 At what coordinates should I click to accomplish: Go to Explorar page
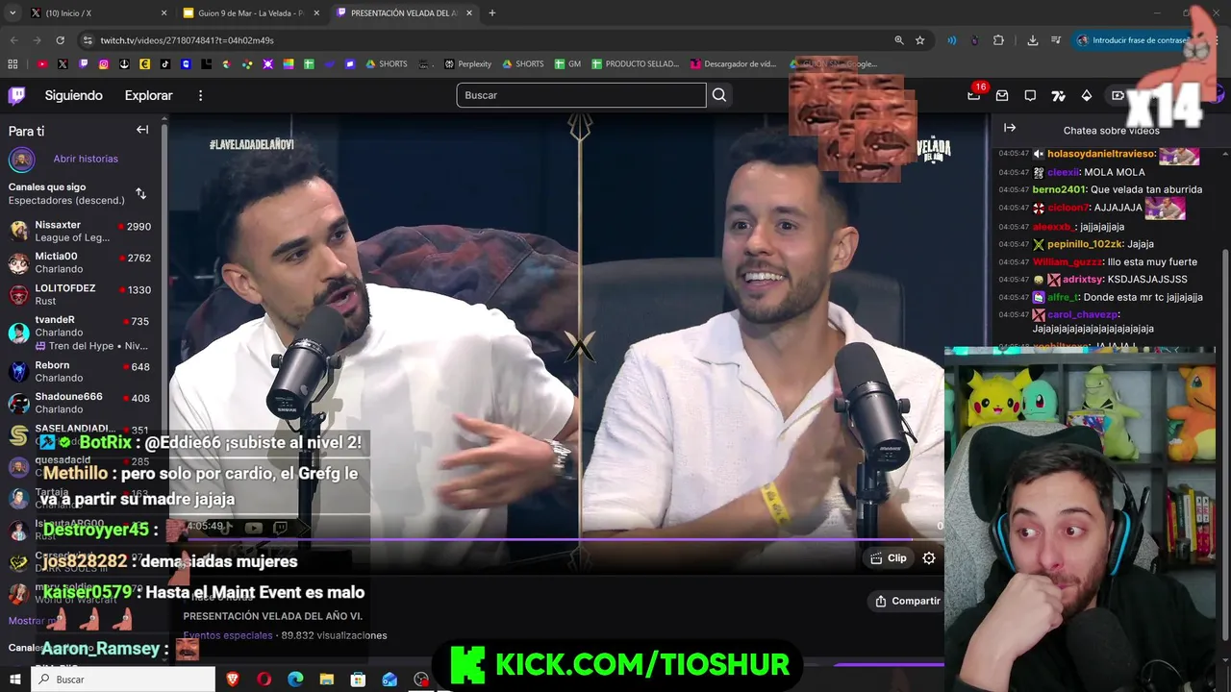coord(148,95)
